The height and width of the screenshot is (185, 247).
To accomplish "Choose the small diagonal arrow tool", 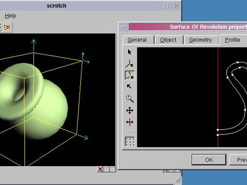I will 129,86.
